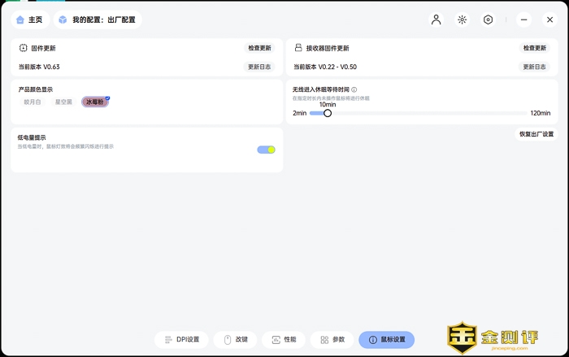
Task: Open the hexagon settings icon
Action: click(488, 20)
